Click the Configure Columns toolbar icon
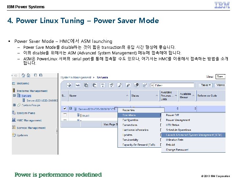Viewport: 237px width, 178px height. (137, 85)
